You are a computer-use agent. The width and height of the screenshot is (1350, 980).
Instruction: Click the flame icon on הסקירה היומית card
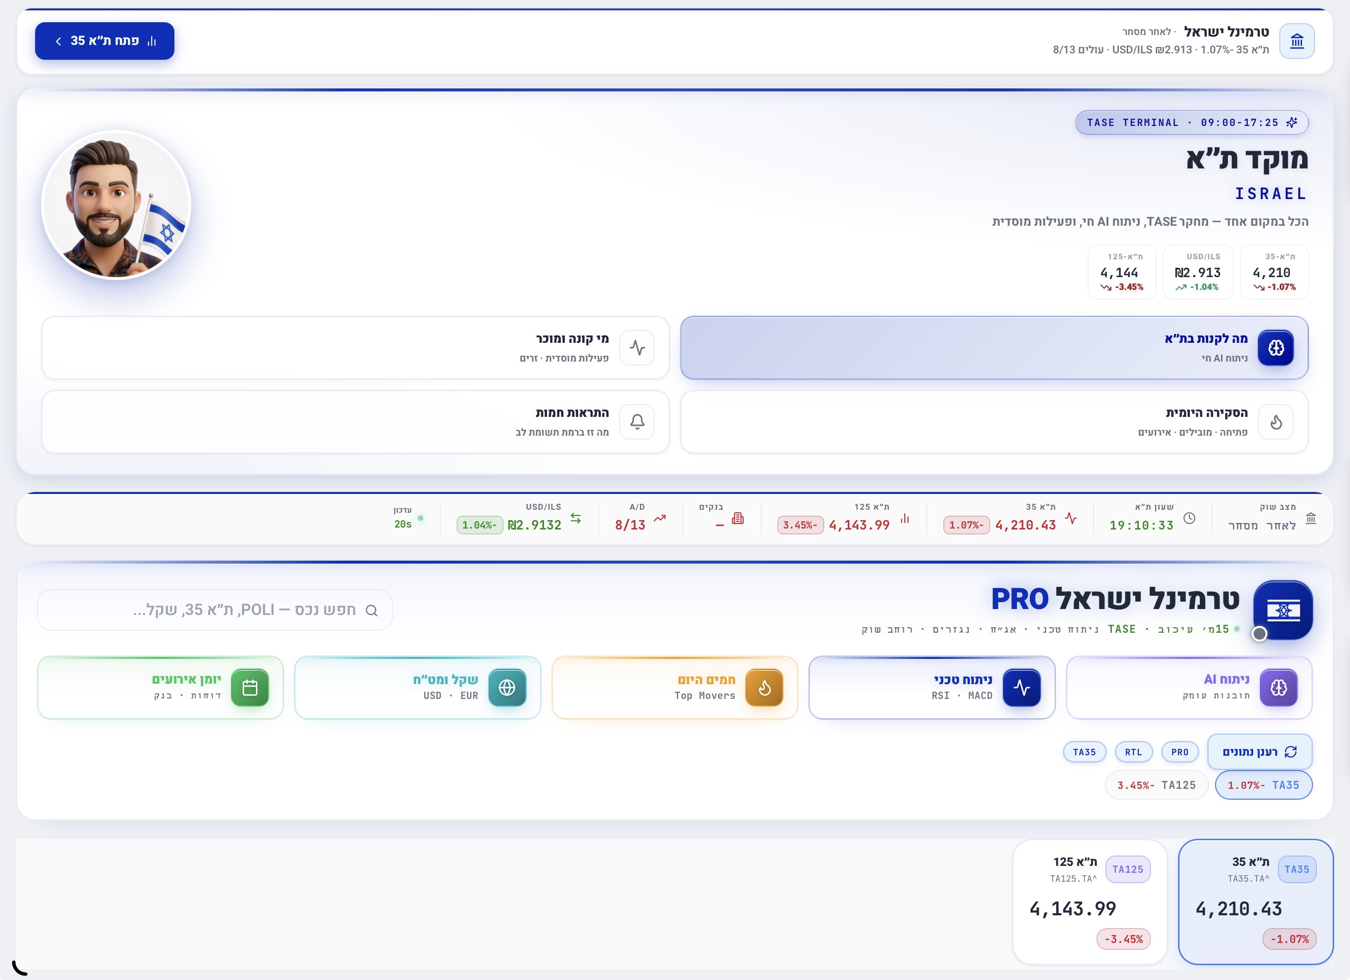1275,422
